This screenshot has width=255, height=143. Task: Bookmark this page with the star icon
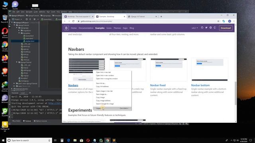pyautogui.click(x=218, y=21)
